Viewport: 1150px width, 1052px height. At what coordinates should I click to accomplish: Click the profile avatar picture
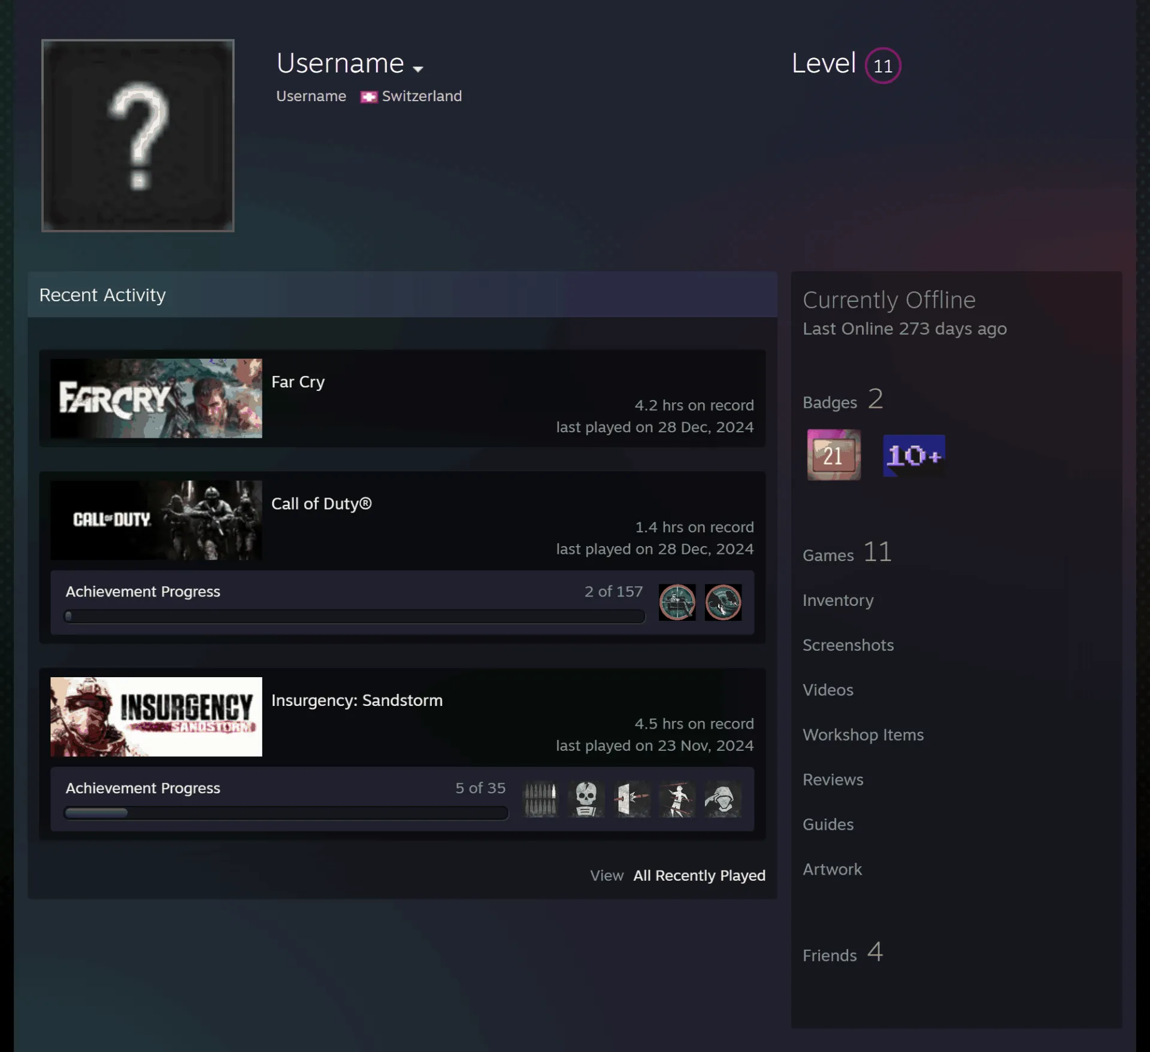coord(138,135)
